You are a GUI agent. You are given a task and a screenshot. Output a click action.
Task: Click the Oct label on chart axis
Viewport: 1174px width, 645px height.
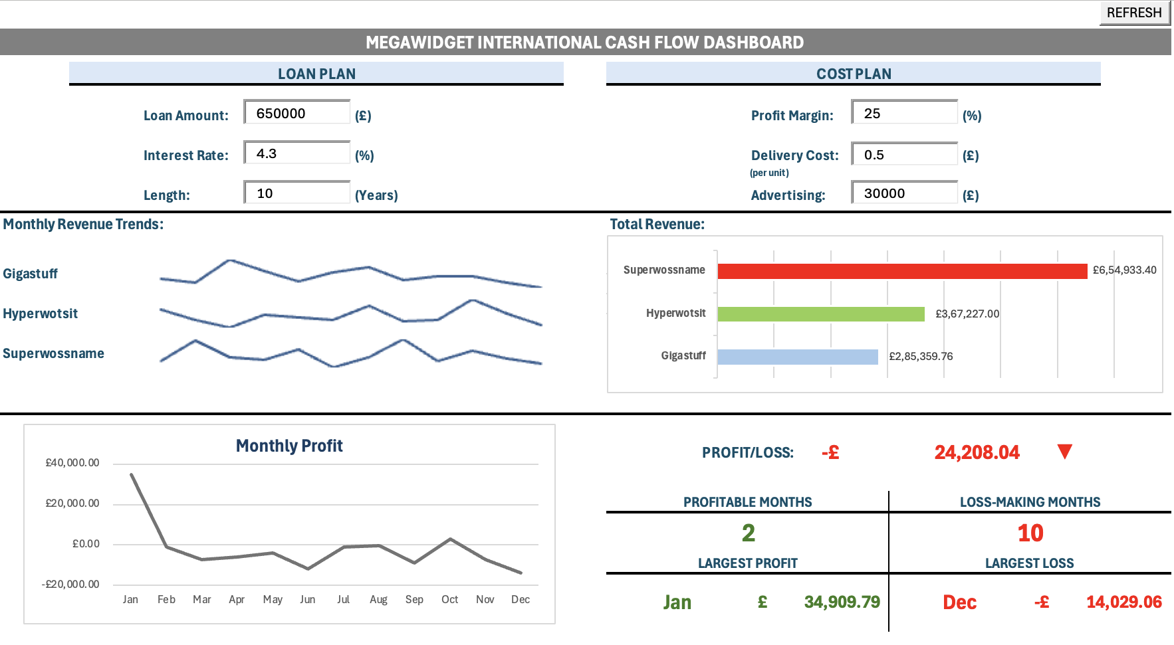click(x=449, y=599)
